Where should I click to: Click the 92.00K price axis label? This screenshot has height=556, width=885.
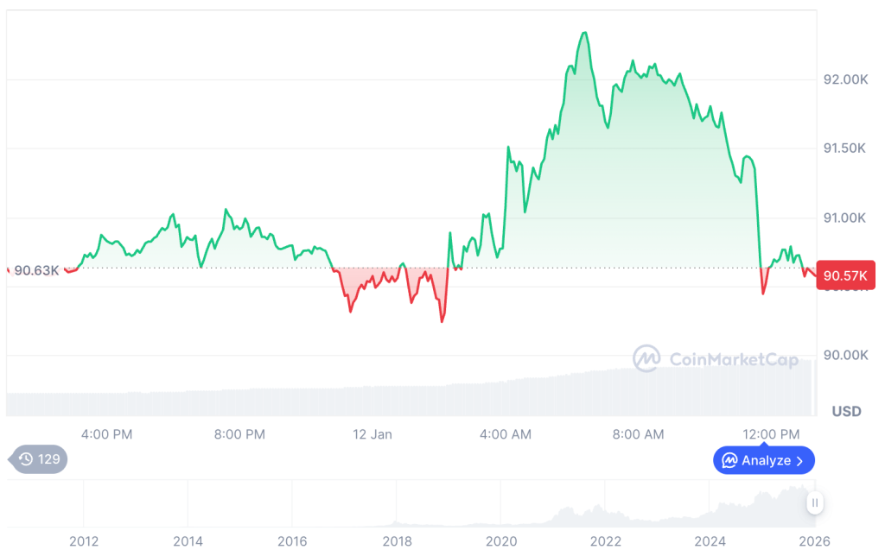coord(844,79)
